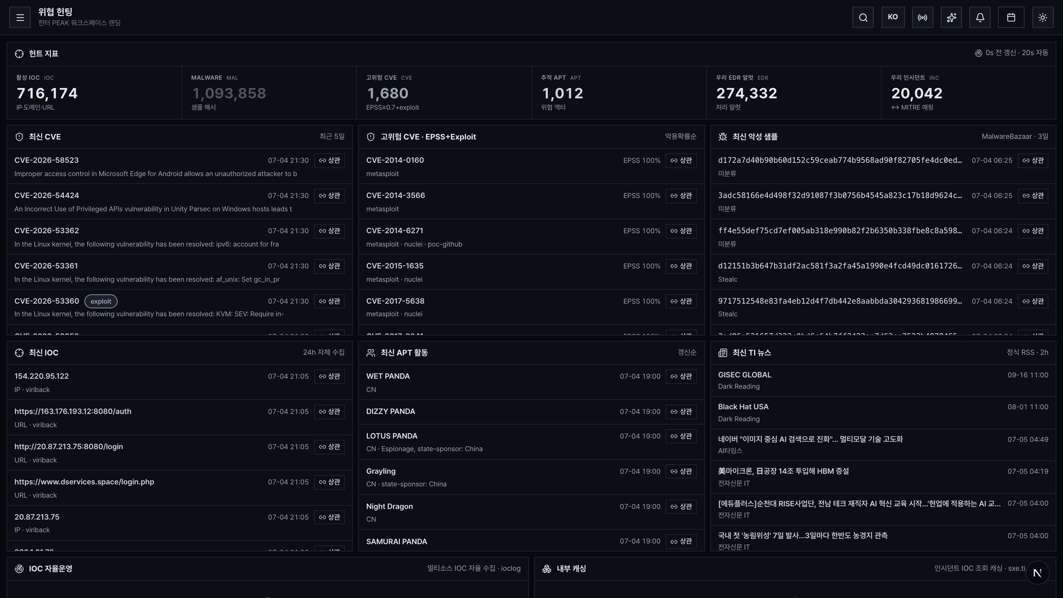Open the search icon in header

click(863, 17)
